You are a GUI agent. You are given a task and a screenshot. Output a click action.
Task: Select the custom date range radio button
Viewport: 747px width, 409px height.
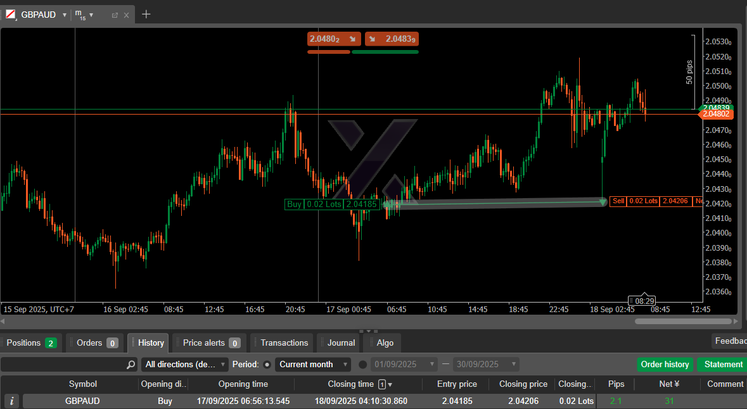click(x=363, y=365)
